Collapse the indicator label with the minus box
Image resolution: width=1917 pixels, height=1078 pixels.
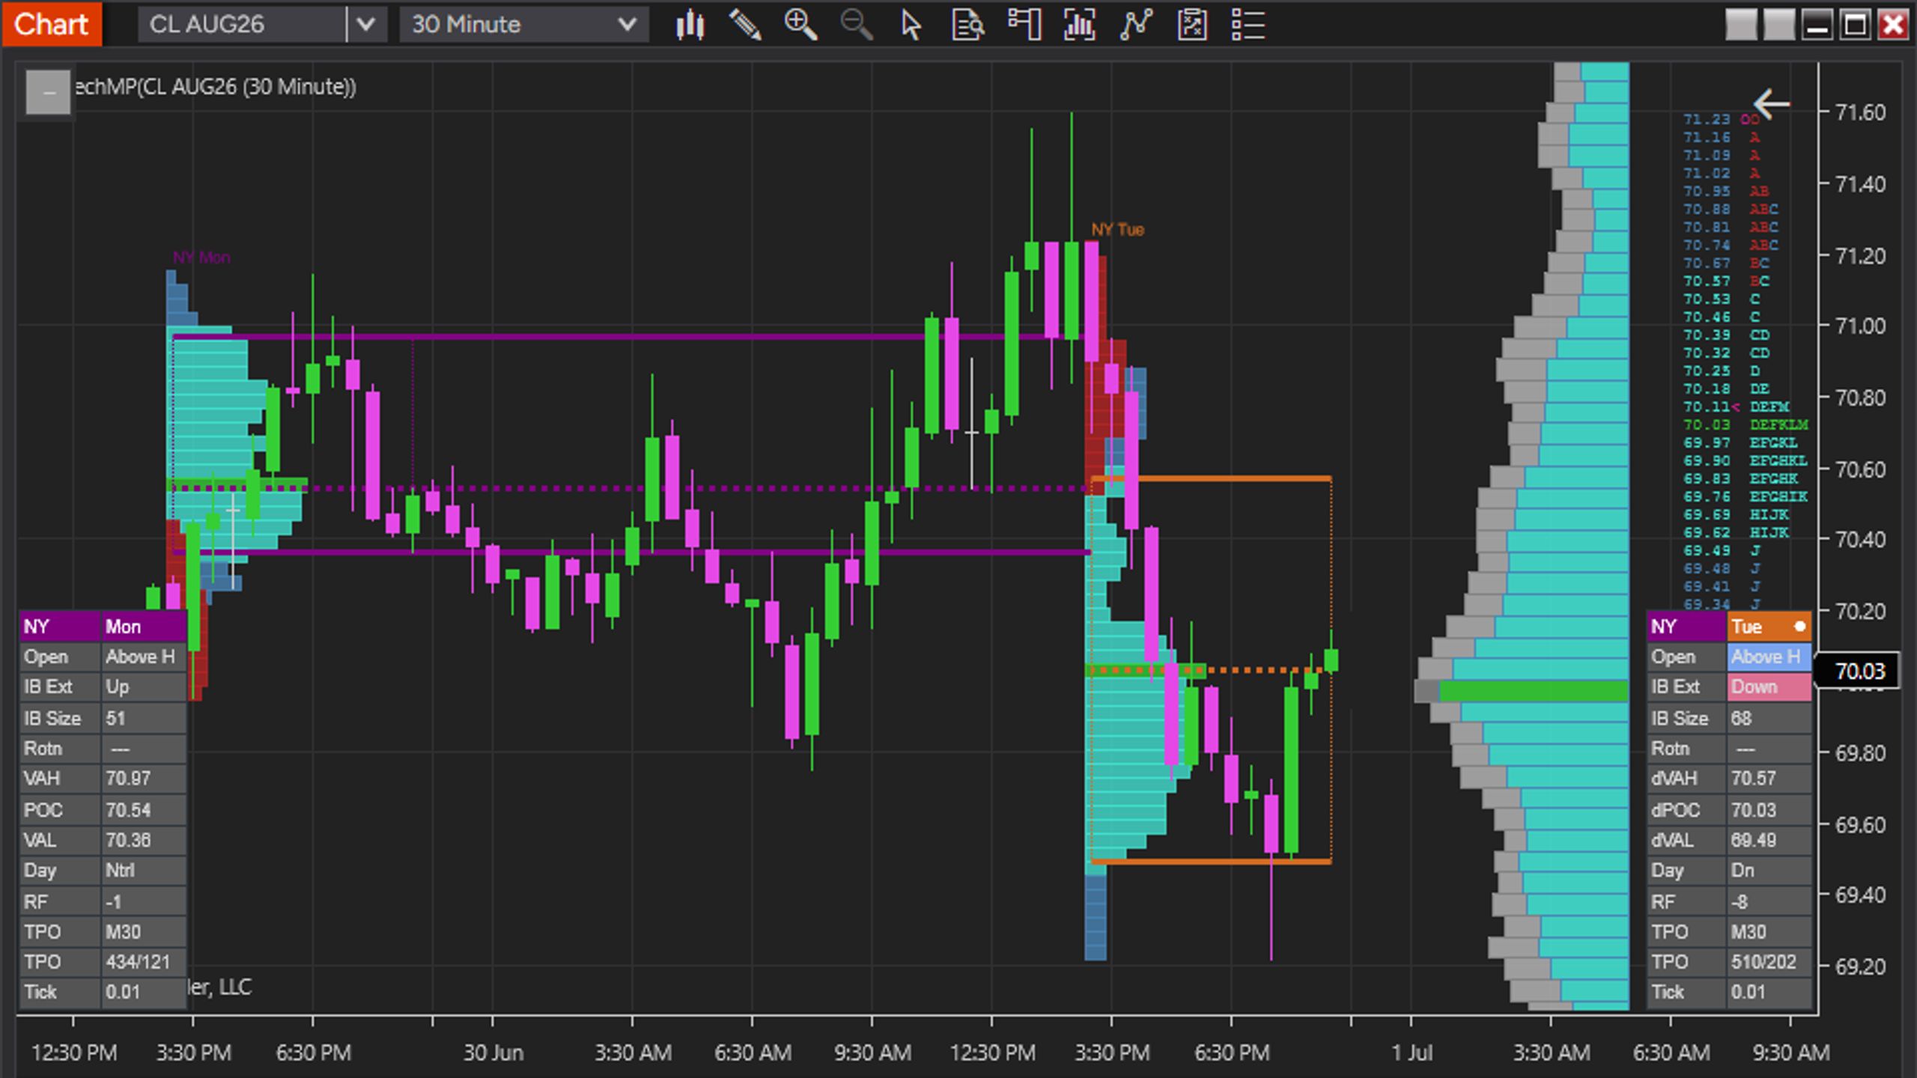(48, 92)
